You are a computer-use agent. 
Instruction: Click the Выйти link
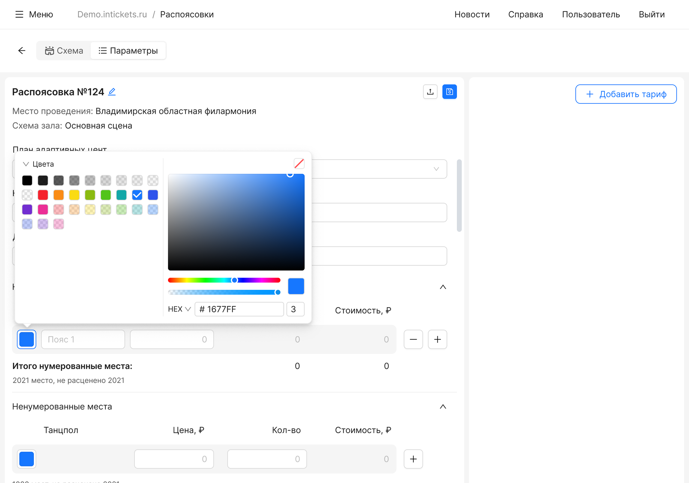[x=651, y=14]
